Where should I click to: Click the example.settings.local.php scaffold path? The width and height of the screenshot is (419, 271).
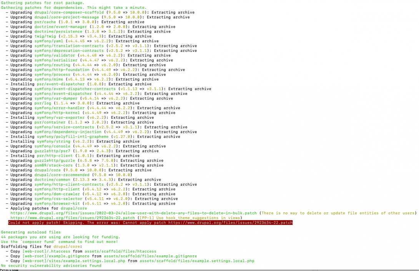pos(198,261)
